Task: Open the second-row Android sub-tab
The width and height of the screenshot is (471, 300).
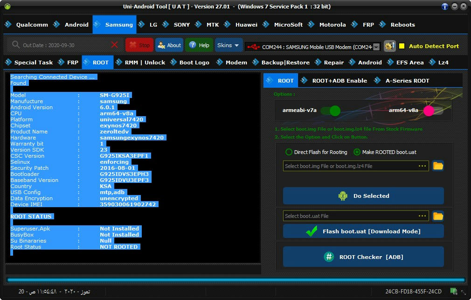Action: point(366,63)
